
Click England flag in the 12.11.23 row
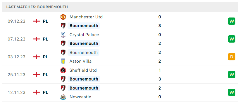click(37, 92)
